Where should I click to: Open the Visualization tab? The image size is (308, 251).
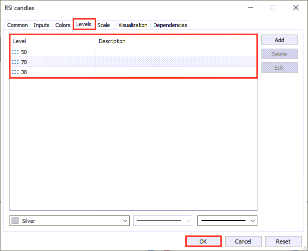pos(133,25)
